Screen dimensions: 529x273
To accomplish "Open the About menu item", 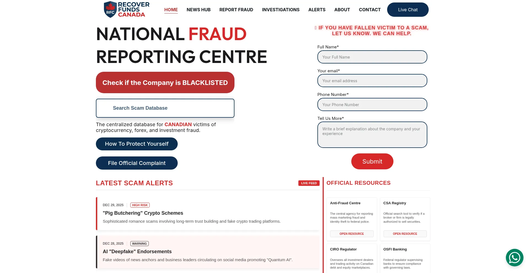I will (342, 10).
